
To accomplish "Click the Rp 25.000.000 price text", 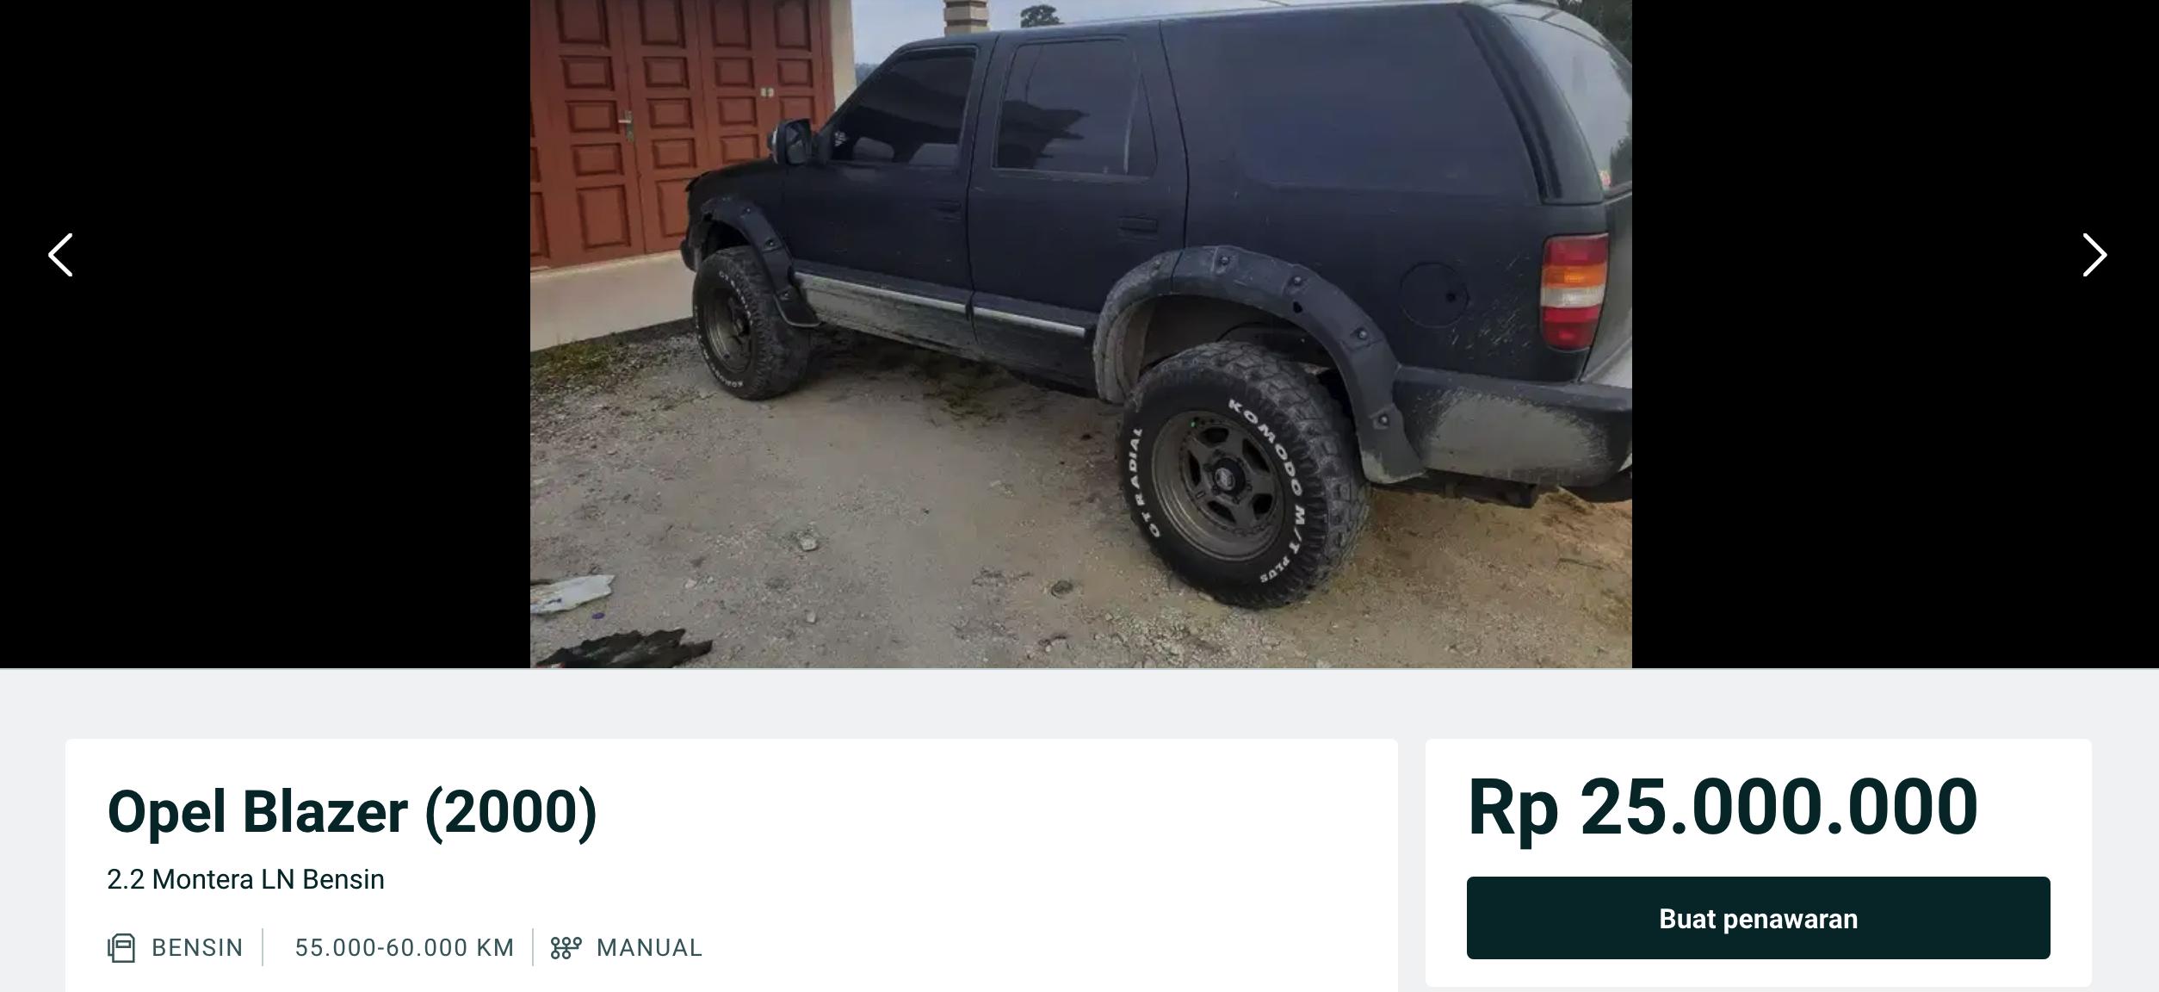I will pyautogui.click(x=1723, y=807).
